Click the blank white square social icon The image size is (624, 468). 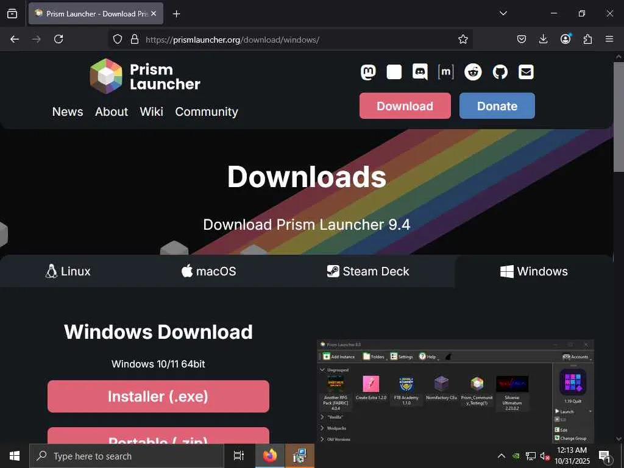pyautogui.click(x=394, y=72)
